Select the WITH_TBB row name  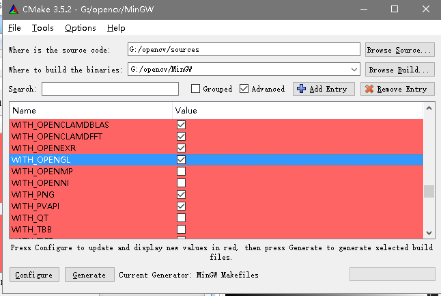(31, 230)
